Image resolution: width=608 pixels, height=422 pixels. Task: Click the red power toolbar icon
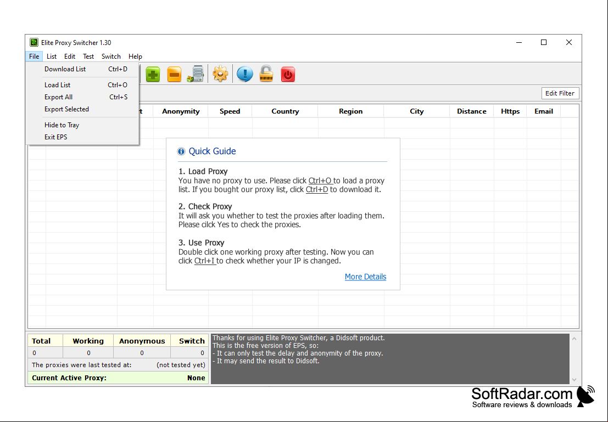click(x=288, y=74)
